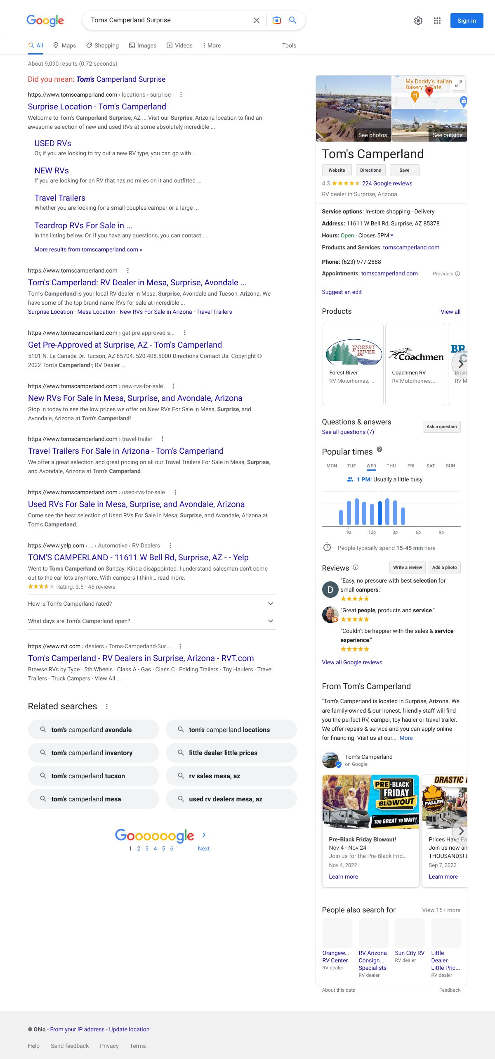Expand the hours dropdown near Closes 5PM
The width and height of the screenshot is (495, 1059).
pos(392,235)
